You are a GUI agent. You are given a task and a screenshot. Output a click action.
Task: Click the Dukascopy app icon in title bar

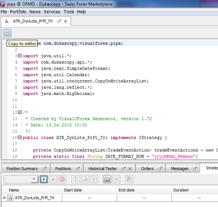tap(3, 4)
